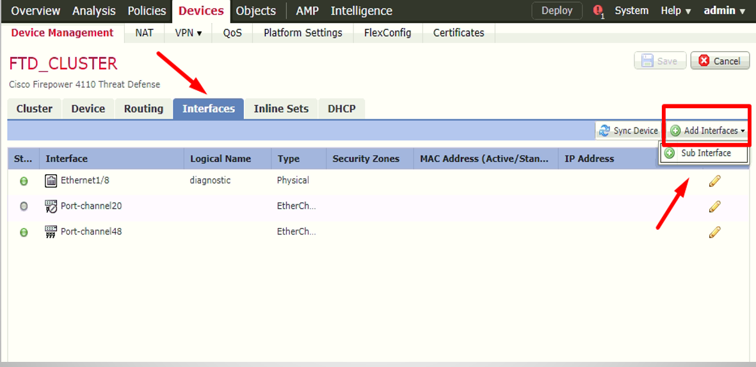Click the Logical Name column header
Screen dimensions: 756x367
(x=228, y=159)
